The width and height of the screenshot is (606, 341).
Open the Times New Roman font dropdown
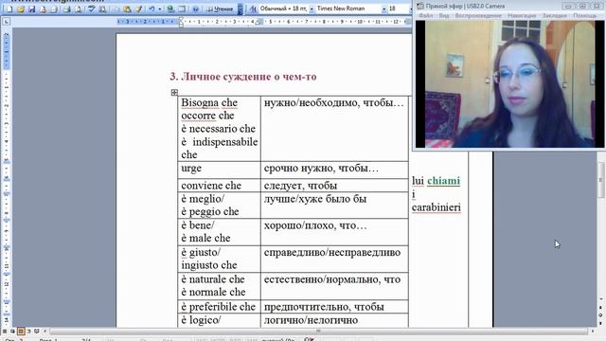point(383,9)
